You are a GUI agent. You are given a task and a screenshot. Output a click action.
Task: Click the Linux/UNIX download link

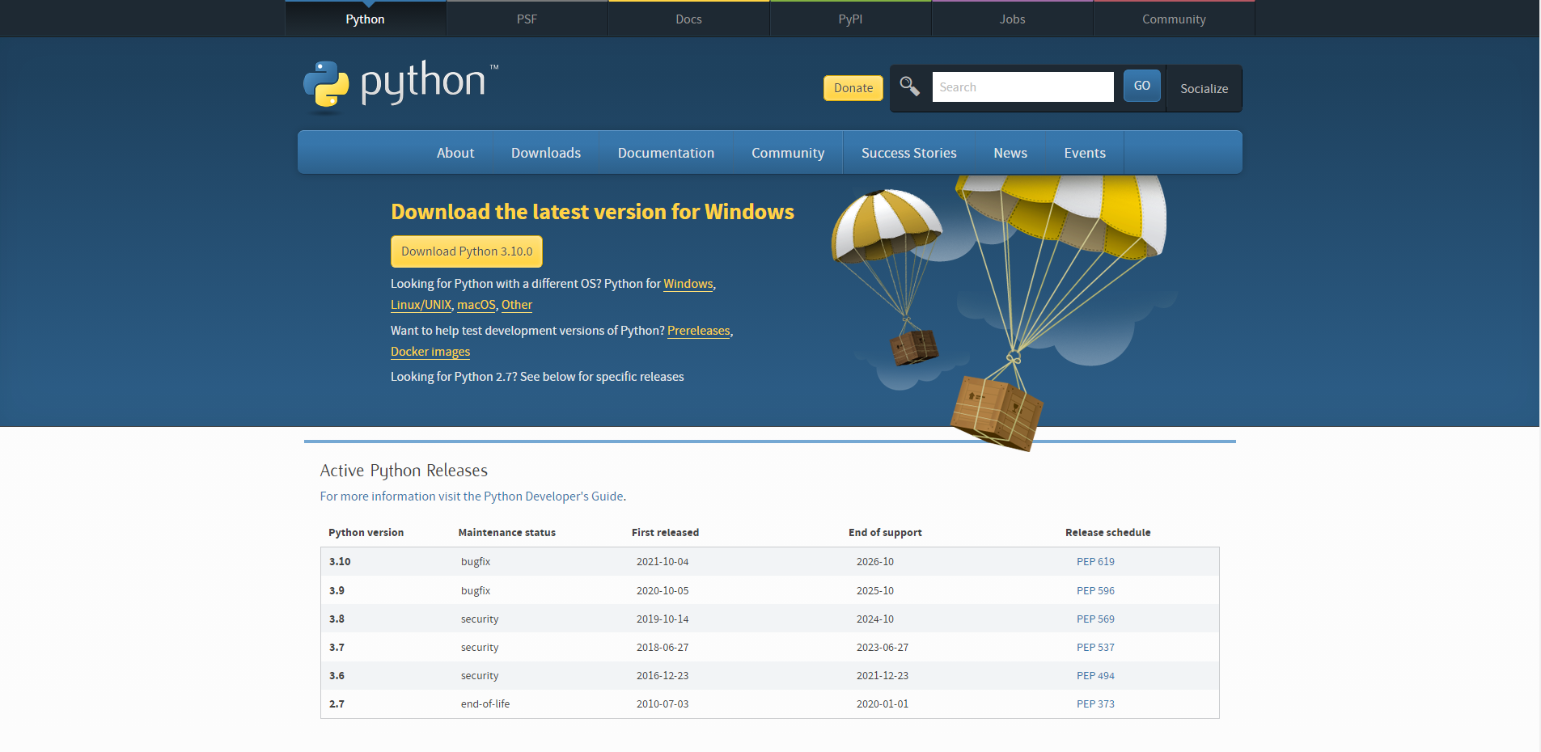[421, 305]
